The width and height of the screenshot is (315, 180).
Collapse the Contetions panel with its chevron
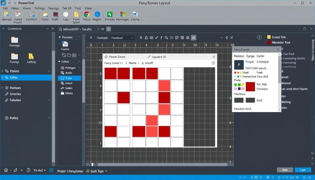pyautogui.click(x=47, y=29)
